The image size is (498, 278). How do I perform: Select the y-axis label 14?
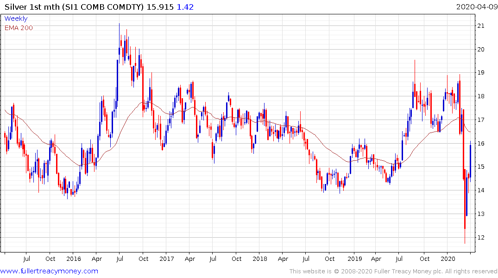click(481, 190)
